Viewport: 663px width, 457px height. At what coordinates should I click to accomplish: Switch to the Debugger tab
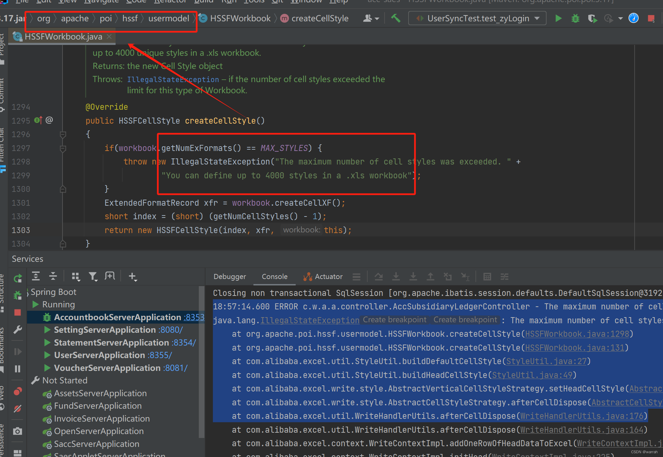coord(230,277)
